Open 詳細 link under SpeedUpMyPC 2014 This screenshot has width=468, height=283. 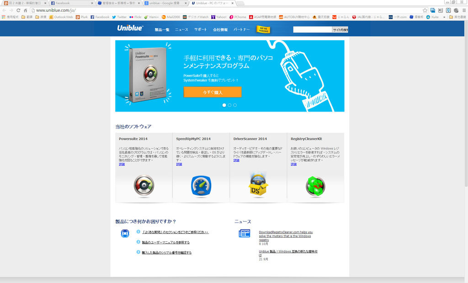pos(179,164)
